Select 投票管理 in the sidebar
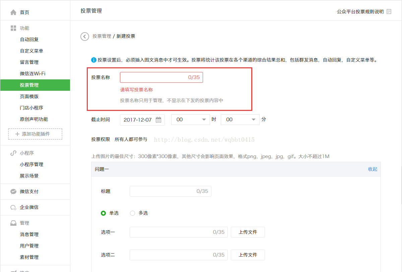Image resolution: width=402 pixels, height=272 pixels. point(35,85)
